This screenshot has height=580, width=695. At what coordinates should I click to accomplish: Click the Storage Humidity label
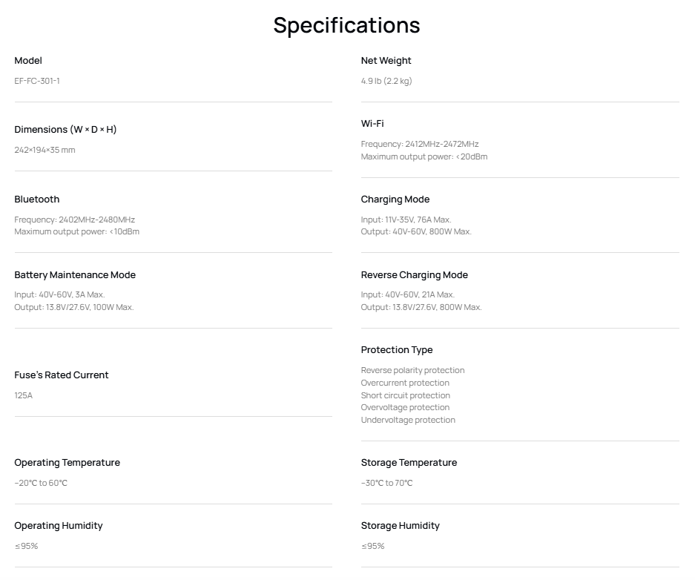400,526
